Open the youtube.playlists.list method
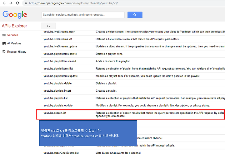Image resolution: width=225 pixels, height=154 pixels. pyautogui.click(x=56, y=98)
